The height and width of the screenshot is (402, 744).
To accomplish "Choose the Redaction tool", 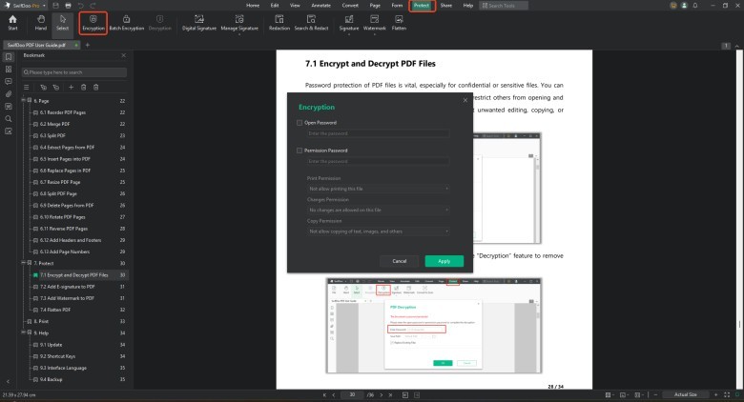I will [x=279, y=22].
